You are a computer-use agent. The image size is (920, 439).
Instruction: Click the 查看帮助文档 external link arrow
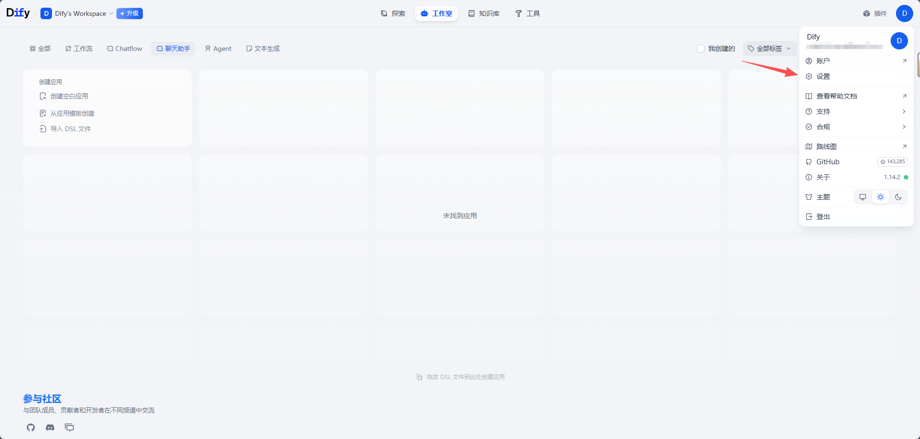(x=905, y=96)
